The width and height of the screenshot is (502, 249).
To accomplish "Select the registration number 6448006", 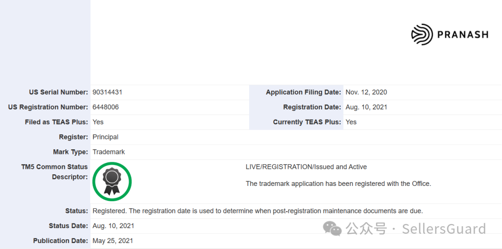I will click(x=106, y=107).
